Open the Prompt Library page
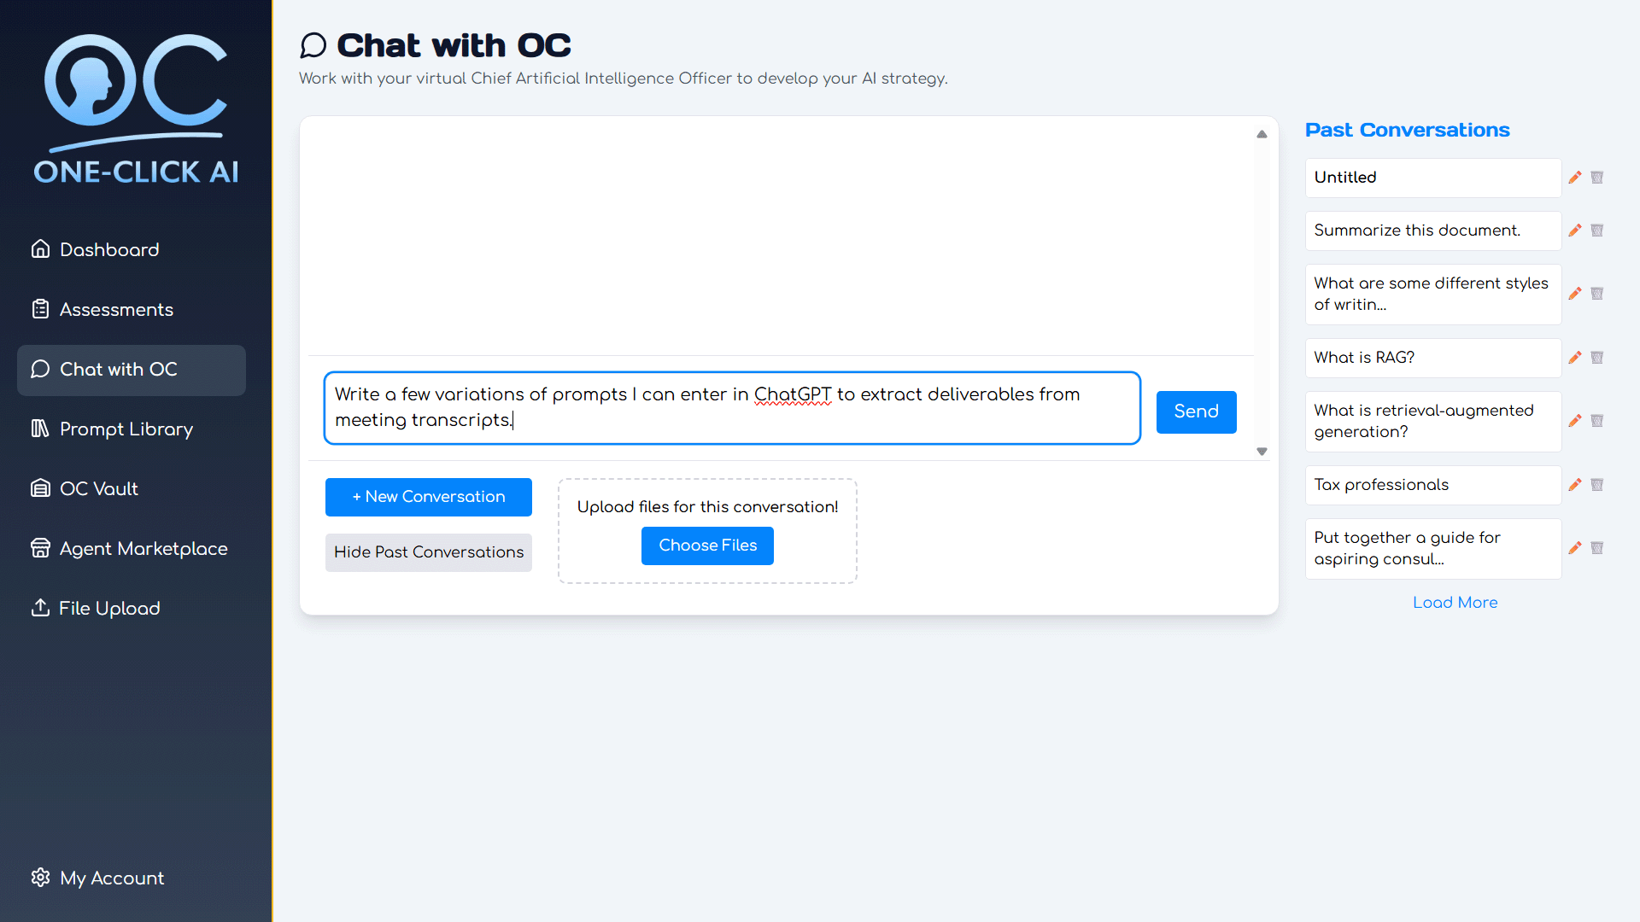Screen dimensions: 1640x922 pyautogui.click(x=126, y=429)
